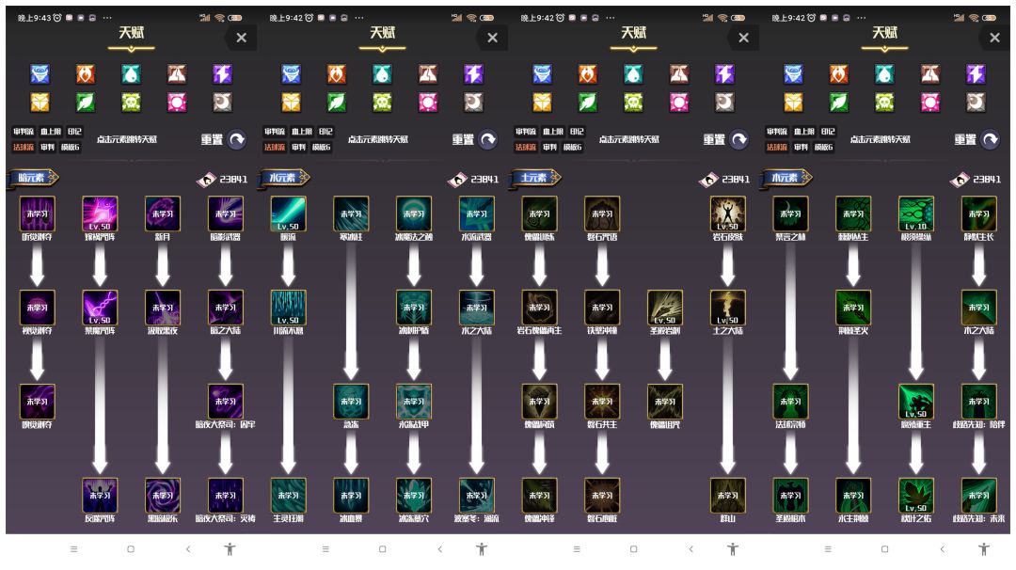The height and width of the screenshot is (570, 1016).
Task: Select the 法球流 build tag in 水元素 panel
Action: 274,147
